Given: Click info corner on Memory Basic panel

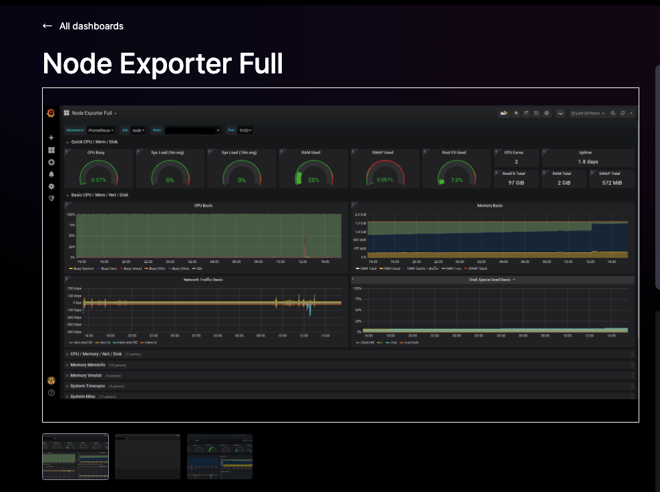Looking at the screenshot, I should tap(353, 204).
